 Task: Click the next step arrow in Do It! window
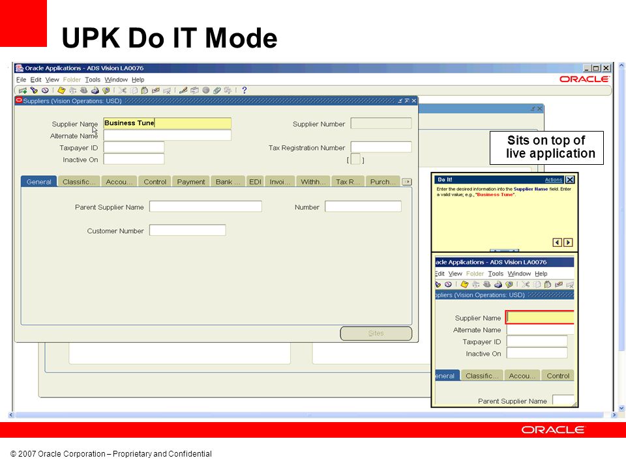[568, 242]
